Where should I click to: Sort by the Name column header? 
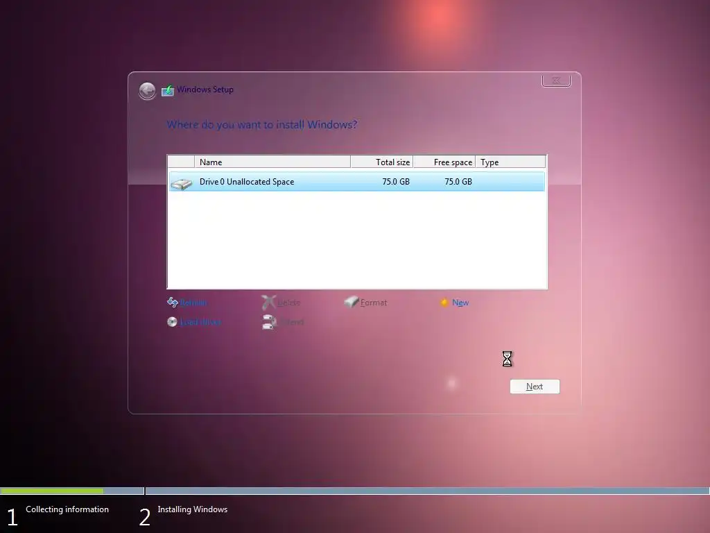point(272,162)
